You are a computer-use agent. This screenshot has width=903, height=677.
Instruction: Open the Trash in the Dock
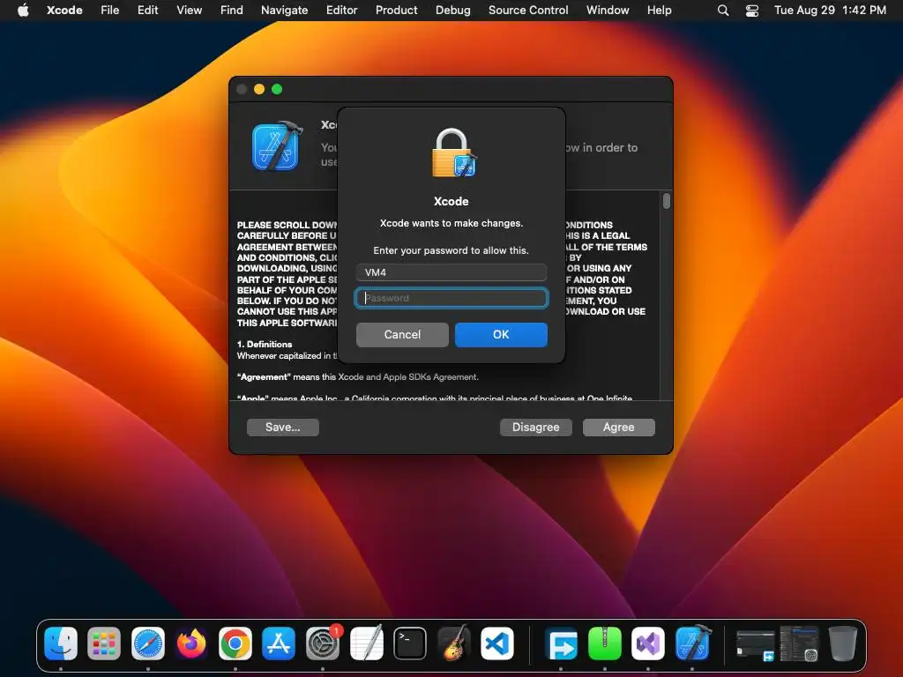[x=842, y=643]
